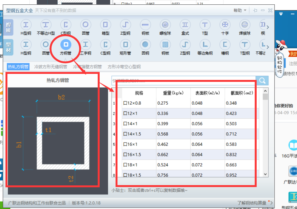Choose the 箱型 box section icon
This screenshot has width=297, height=209.
click(105, 25)
